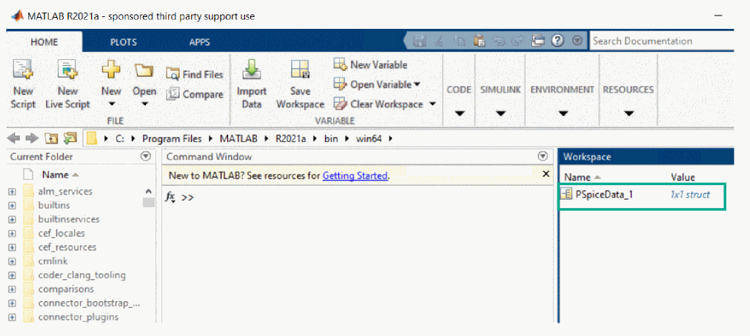Launch the Compare tool

[x=195, y=94]
